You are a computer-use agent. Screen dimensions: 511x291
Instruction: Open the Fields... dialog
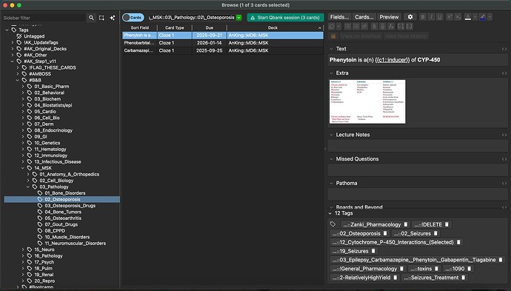point(340,17)
